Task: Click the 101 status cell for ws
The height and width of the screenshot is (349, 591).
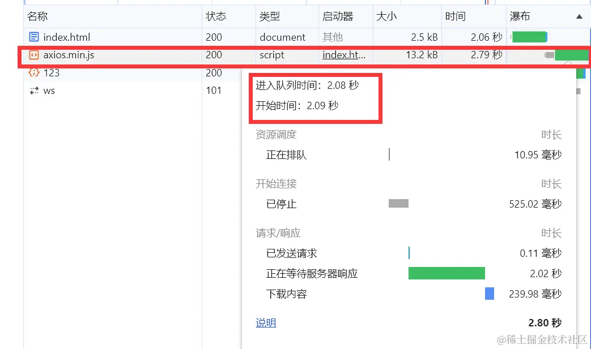Action: [213, 91]
